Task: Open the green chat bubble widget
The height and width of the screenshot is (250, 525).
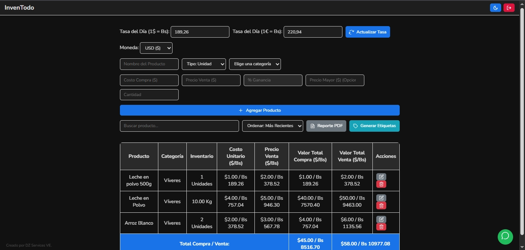Action: pos(505,237)
